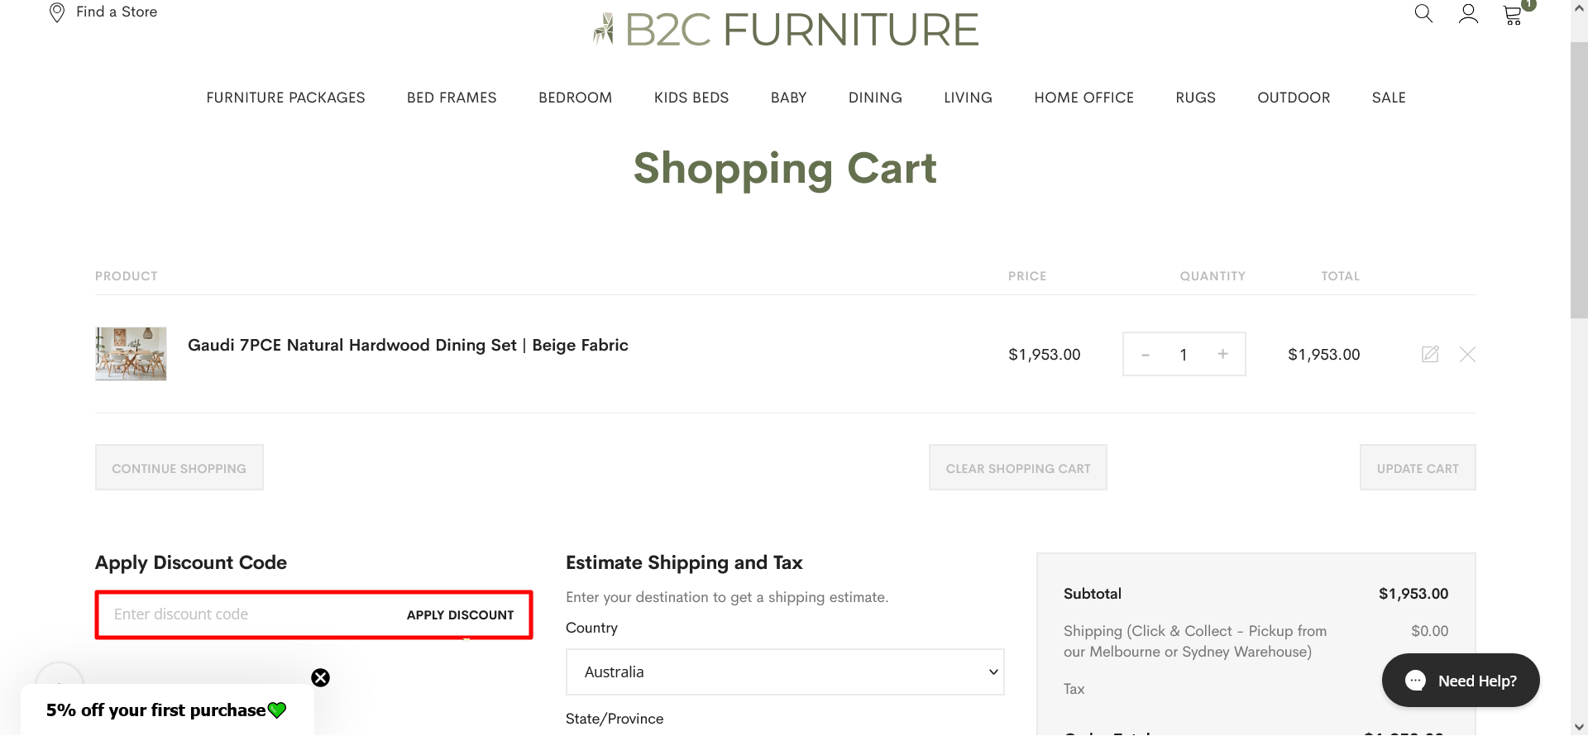Open Bed Frames menu
Screen dimensions: 1588x736
coord(452,98)
